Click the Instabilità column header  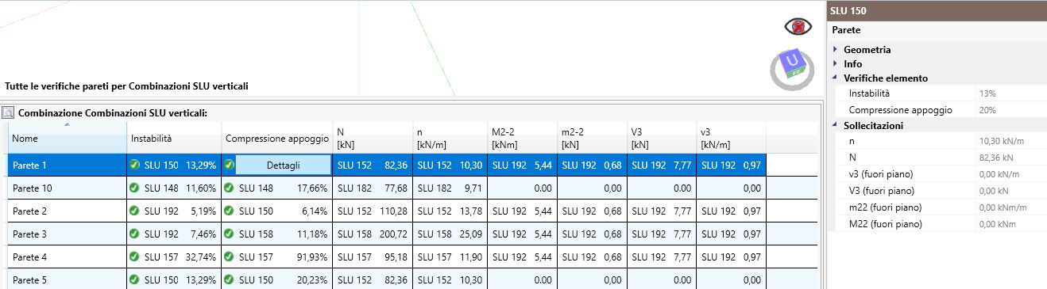[174, 138]
